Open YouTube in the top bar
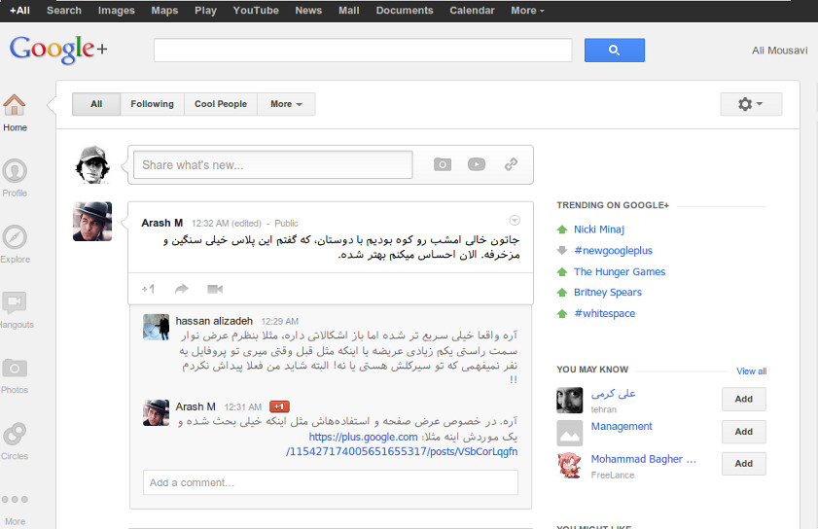 click(x=256, y=11)
